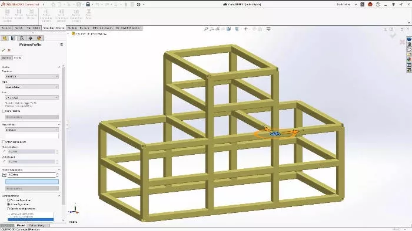Screen dimensions: 412x231
Task: Click the Display Style cube icon in view toolbar
Action: (x=237, y=29)
